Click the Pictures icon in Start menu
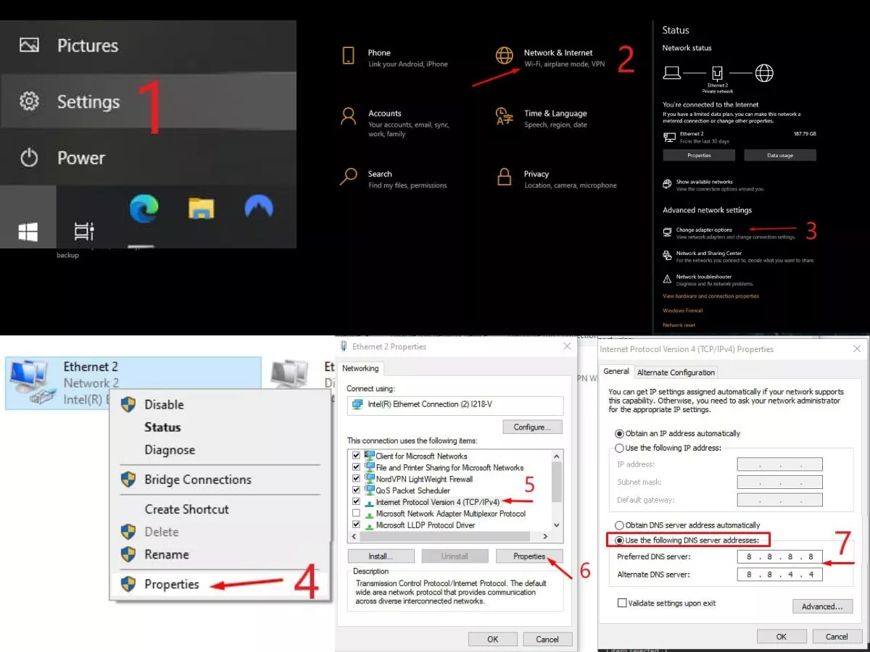The width and height of the screenshot is (870, 652). click(29, 46)
